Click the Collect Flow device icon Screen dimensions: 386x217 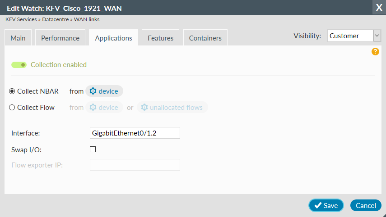pos(93,108)
